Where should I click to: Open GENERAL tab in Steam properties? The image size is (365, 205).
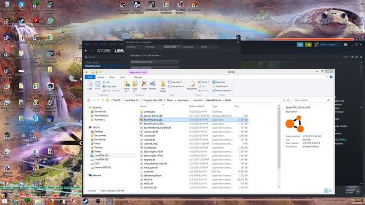[131, 47]
